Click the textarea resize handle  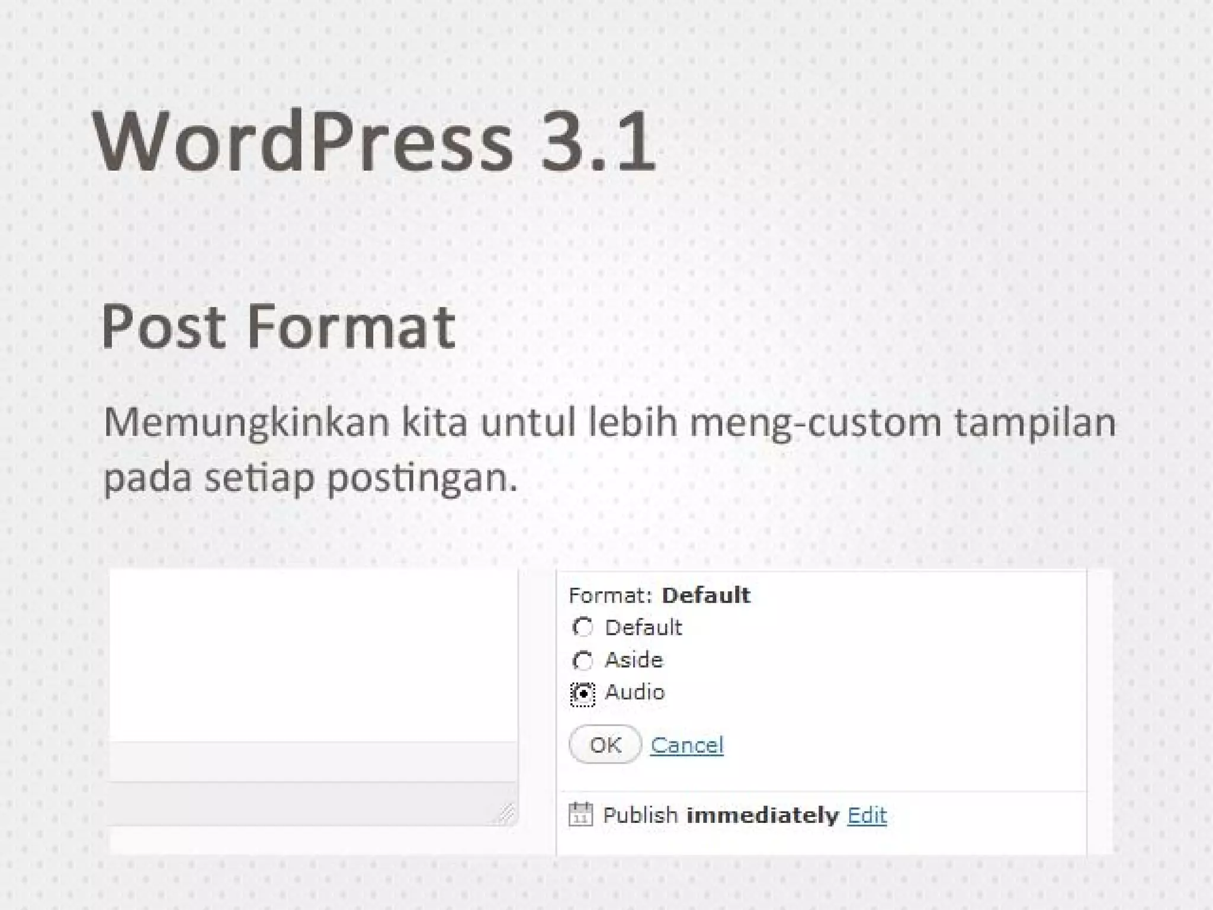(x=506, y=813)
